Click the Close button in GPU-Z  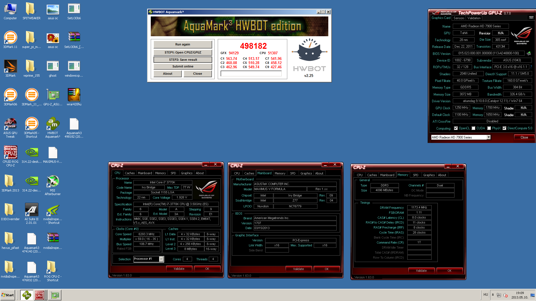click(x=524, y=137)
